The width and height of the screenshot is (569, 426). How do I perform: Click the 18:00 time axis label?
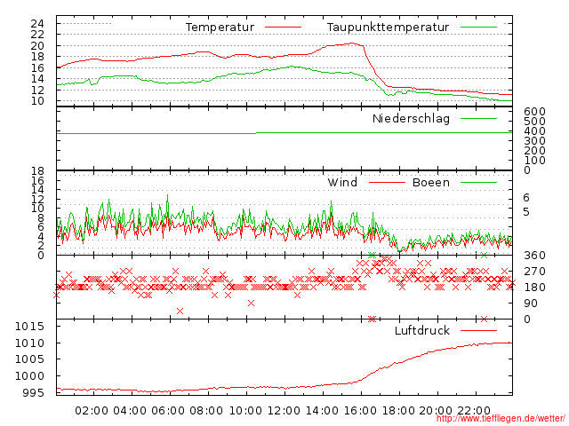point(398,411)
